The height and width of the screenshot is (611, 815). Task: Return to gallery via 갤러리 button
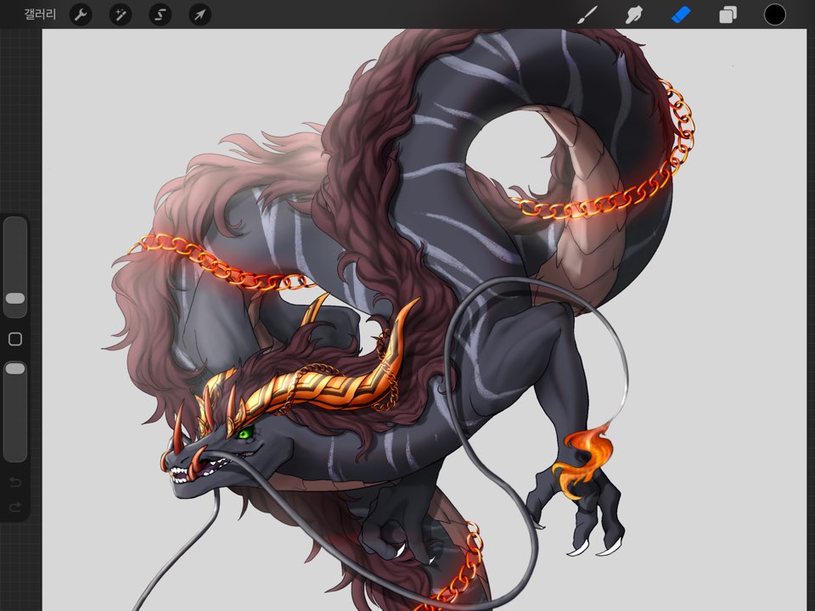[x=40, y=14]
